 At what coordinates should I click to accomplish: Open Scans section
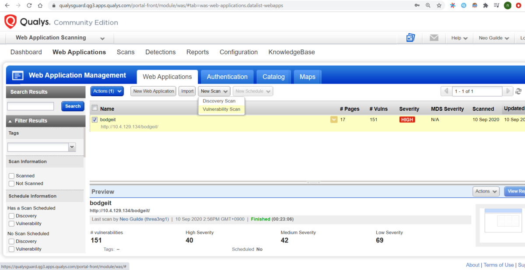[x=126, y=52]
